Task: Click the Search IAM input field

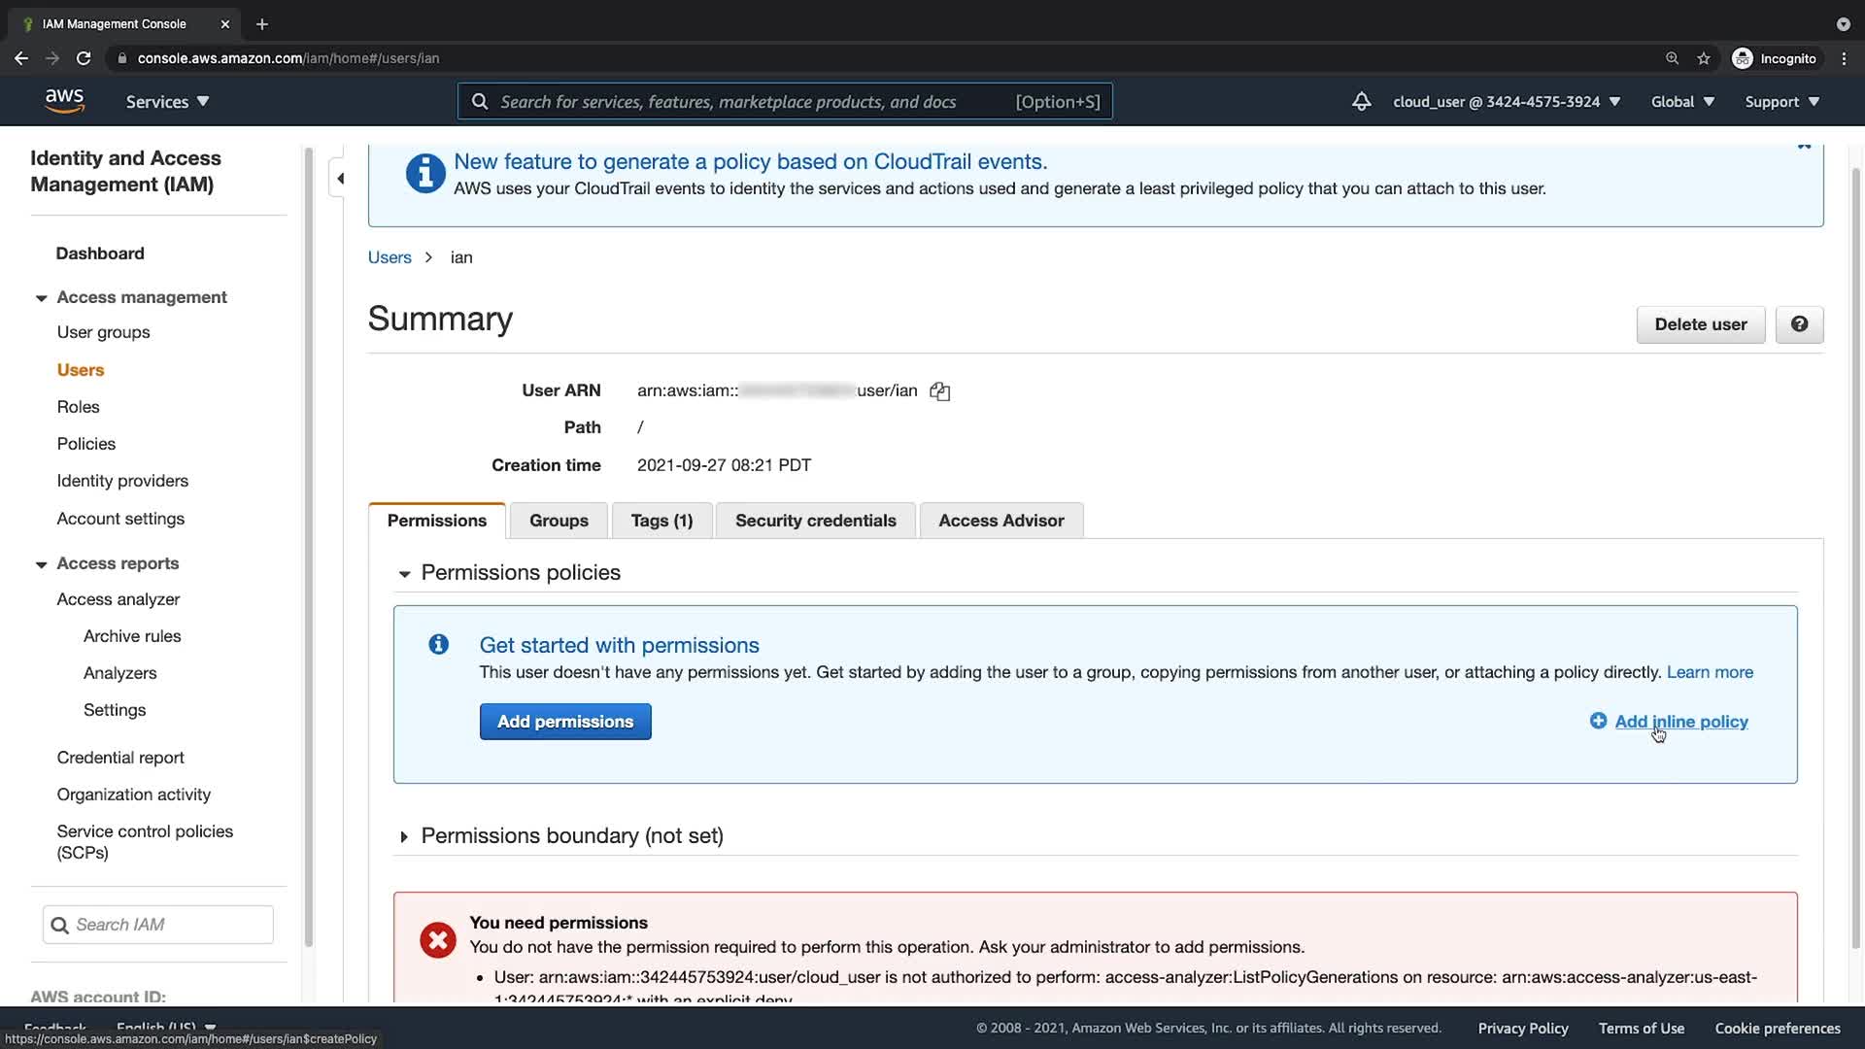Action: pyautogui.click(x=158, y=925)
